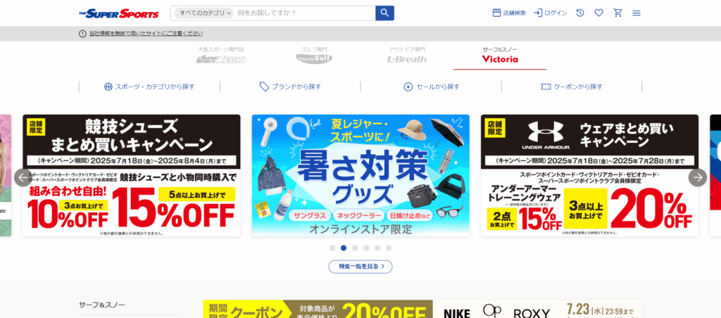Switch to the Victoria Golf tab
The width and height of the screenshot is (721, 318).
tap(314, 56)
